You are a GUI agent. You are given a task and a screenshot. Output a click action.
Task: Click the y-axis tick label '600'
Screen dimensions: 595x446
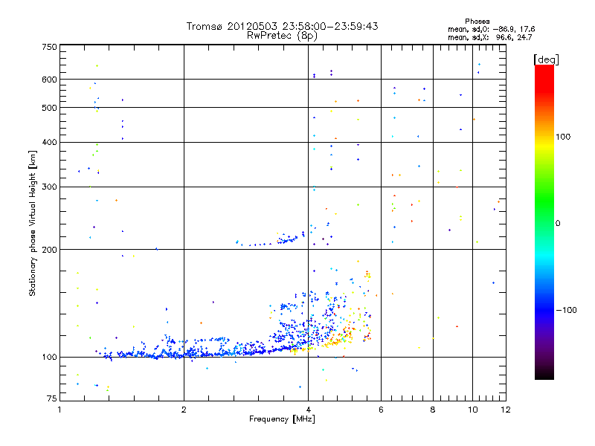pos(50,80)
